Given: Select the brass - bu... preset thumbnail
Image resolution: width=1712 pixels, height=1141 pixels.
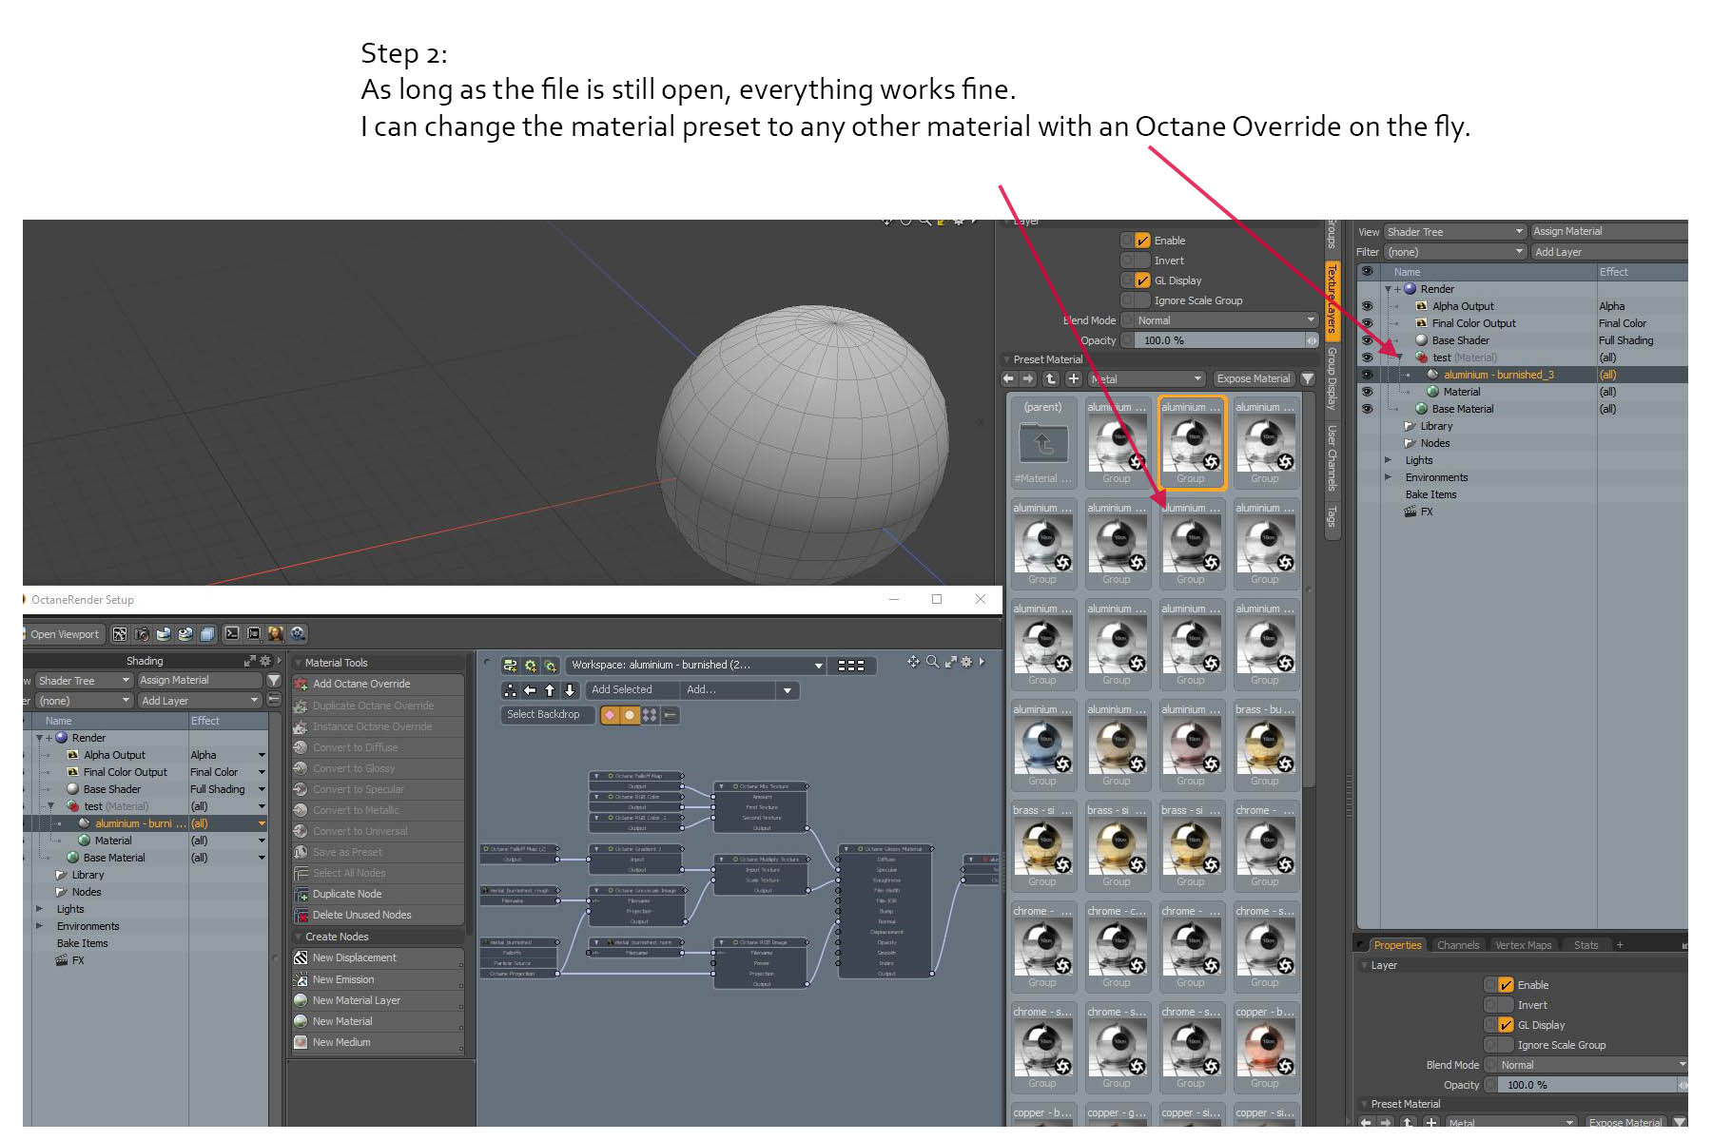Looking at the screenshot, I should [1265, 745].
